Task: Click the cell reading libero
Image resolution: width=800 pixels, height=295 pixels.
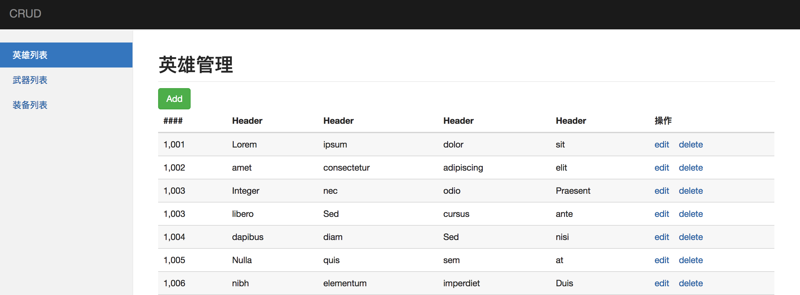Action: 242,214
